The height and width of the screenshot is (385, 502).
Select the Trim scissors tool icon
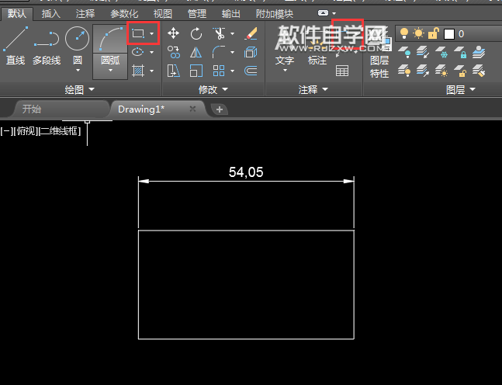[219, 33]
